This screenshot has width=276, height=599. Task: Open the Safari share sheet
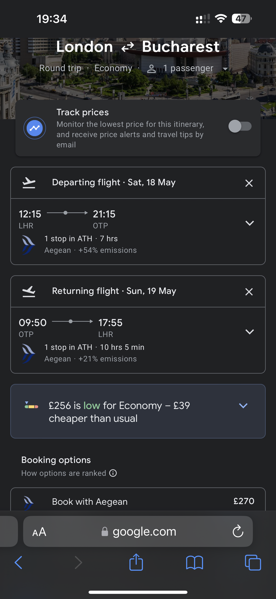tap(136, 562)
